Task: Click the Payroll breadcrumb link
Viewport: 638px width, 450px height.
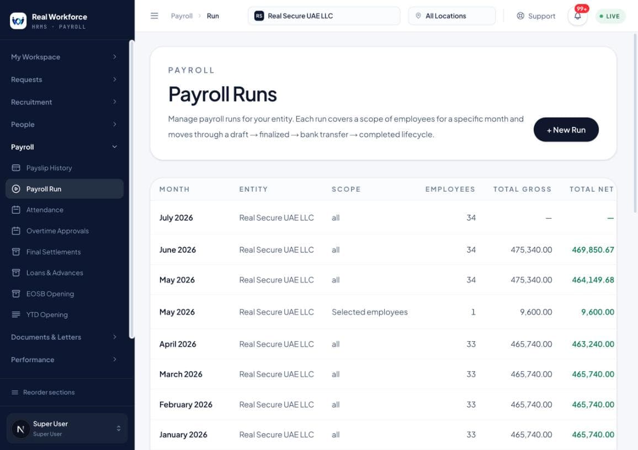Action: click(182, 16)
